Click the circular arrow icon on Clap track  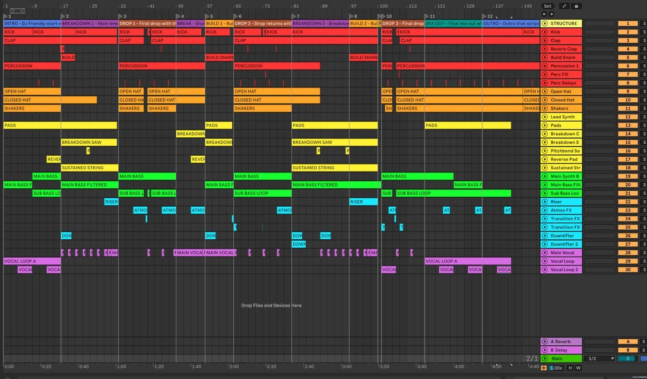tap(545, 40)
